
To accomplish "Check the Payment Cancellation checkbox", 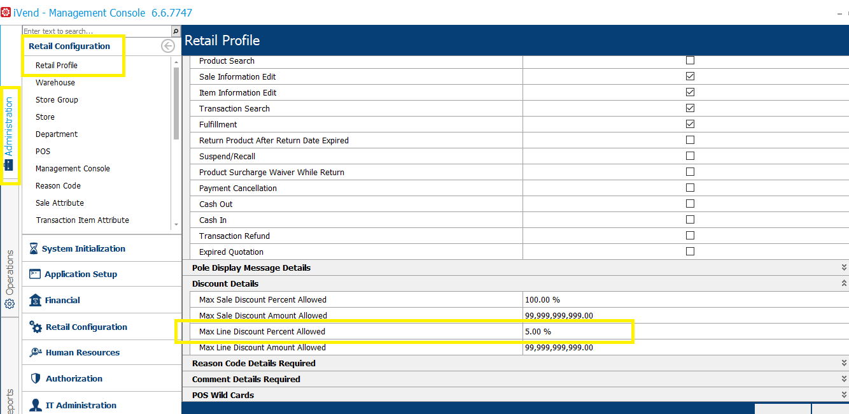I will (690, 188).
